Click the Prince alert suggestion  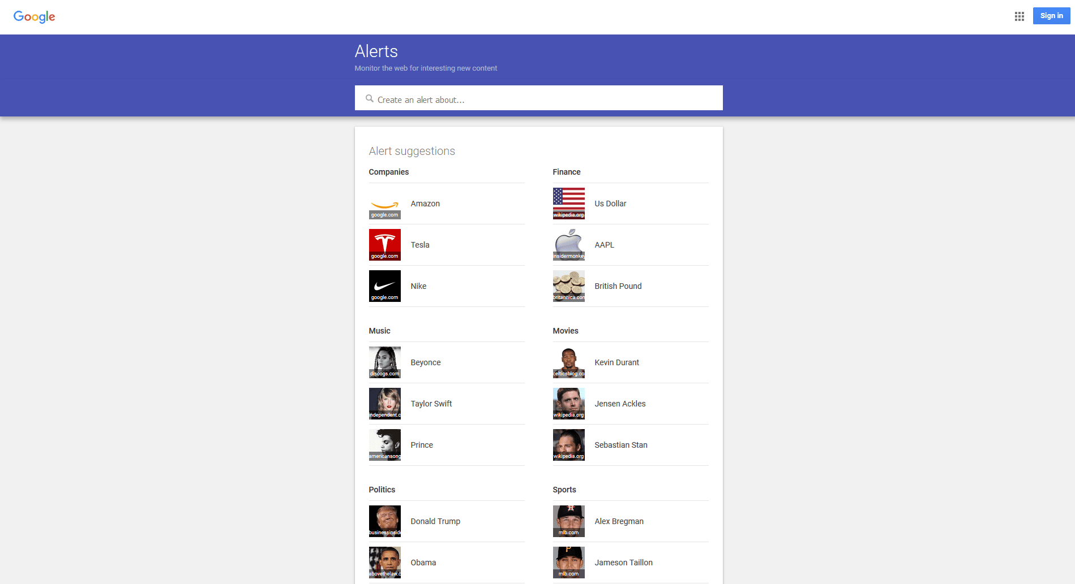pyautogui.click(x=421, y=445)
